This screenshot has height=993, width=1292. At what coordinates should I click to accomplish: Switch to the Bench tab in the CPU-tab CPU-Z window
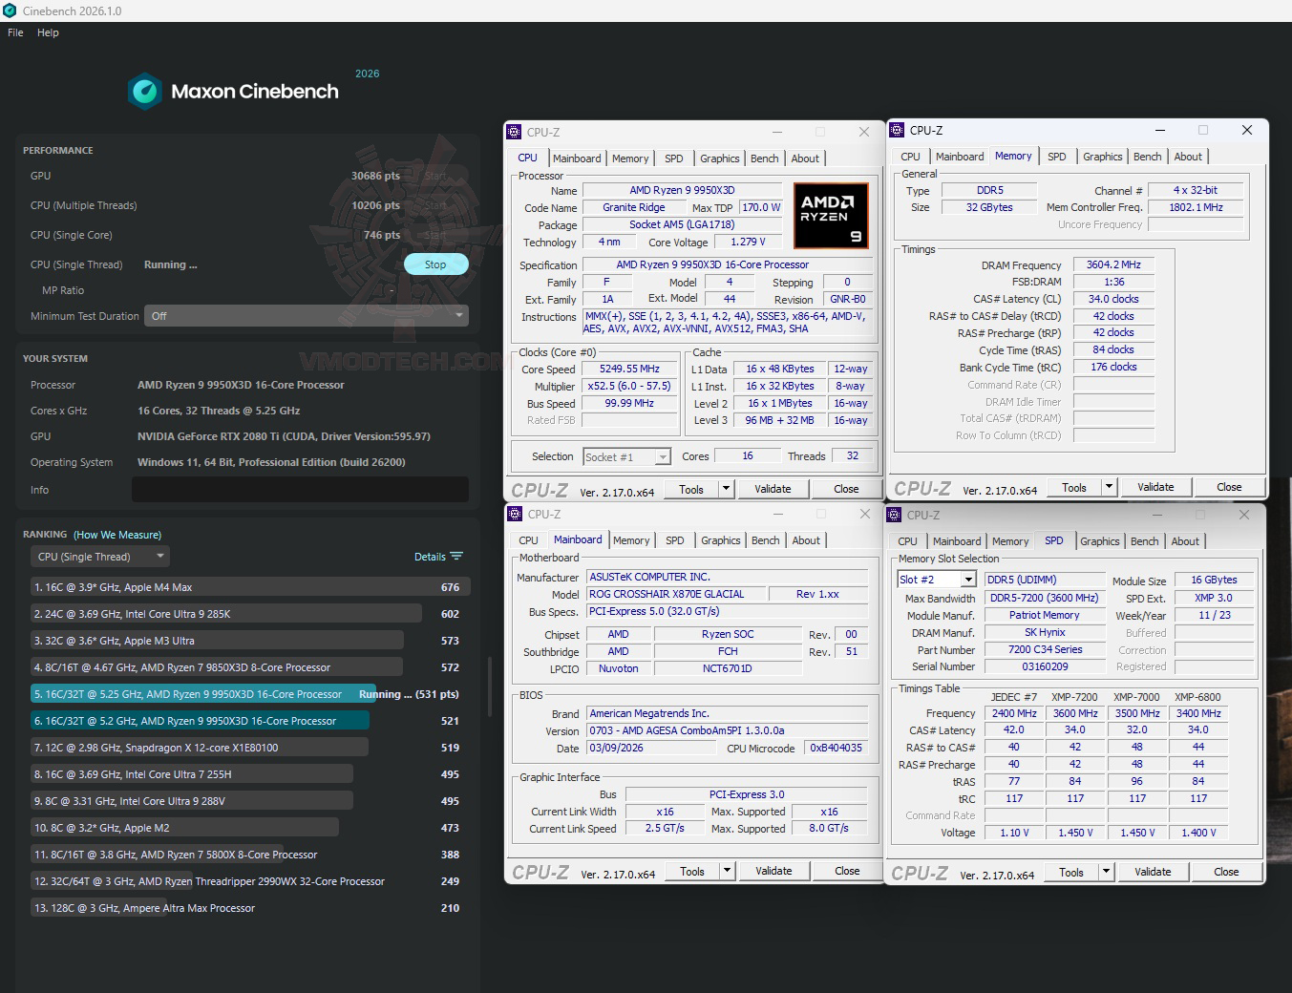[765, 158]
